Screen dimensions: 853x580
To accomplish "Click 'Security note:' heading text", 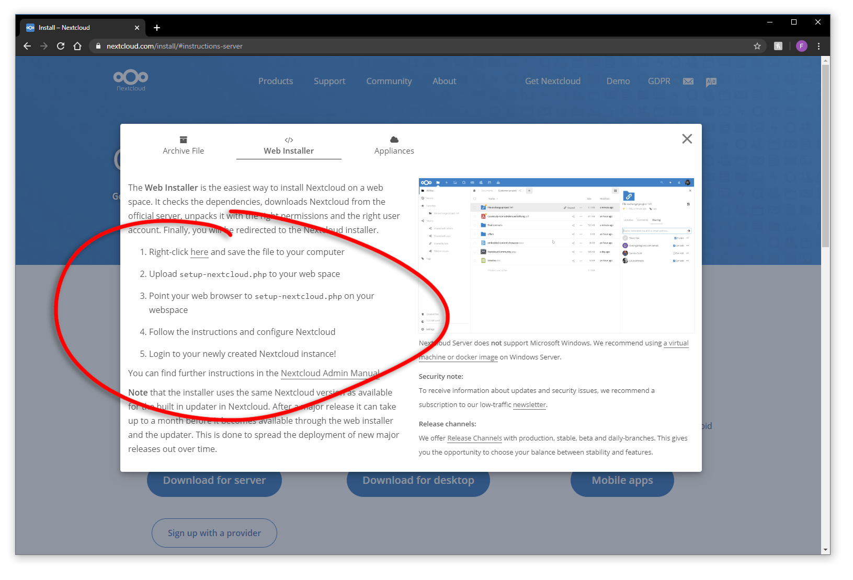I will (441, 377).
